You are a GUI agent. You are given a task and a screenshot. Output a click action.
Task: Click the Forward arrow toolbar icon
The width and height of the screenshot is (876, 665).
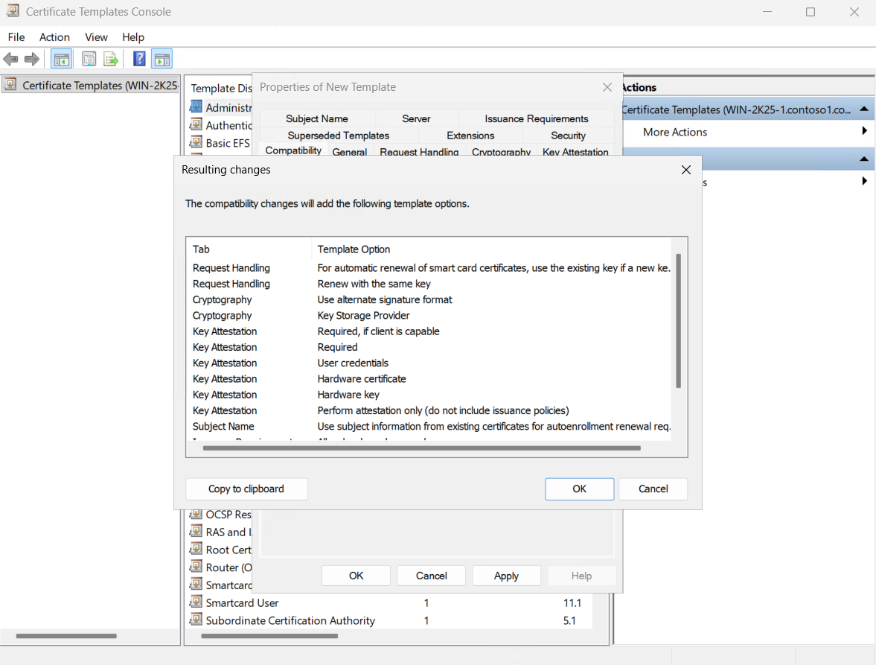(x=32, y=59)
